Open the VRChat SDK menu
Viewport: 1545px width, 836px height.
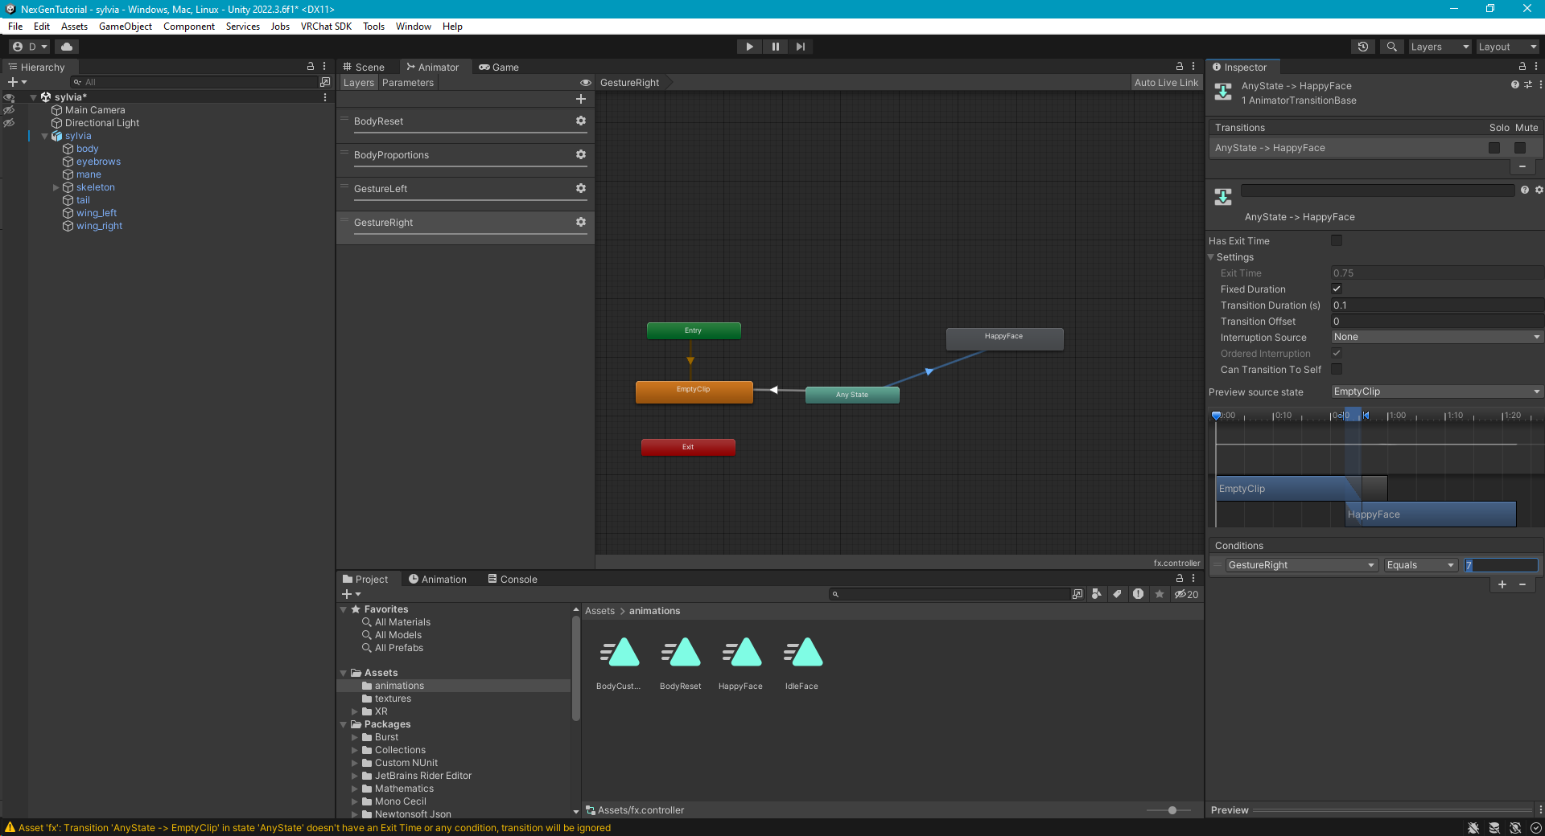[326, 27]
